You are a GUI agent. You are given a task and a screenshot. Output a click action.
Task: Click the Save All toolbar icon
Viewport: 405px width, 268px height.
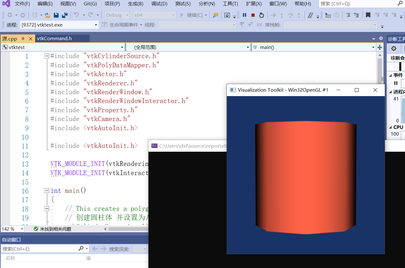point(65,15)
